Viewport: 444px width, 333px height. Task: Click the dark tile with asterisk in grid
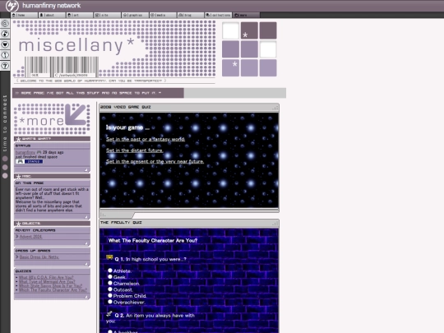(249, 30)
